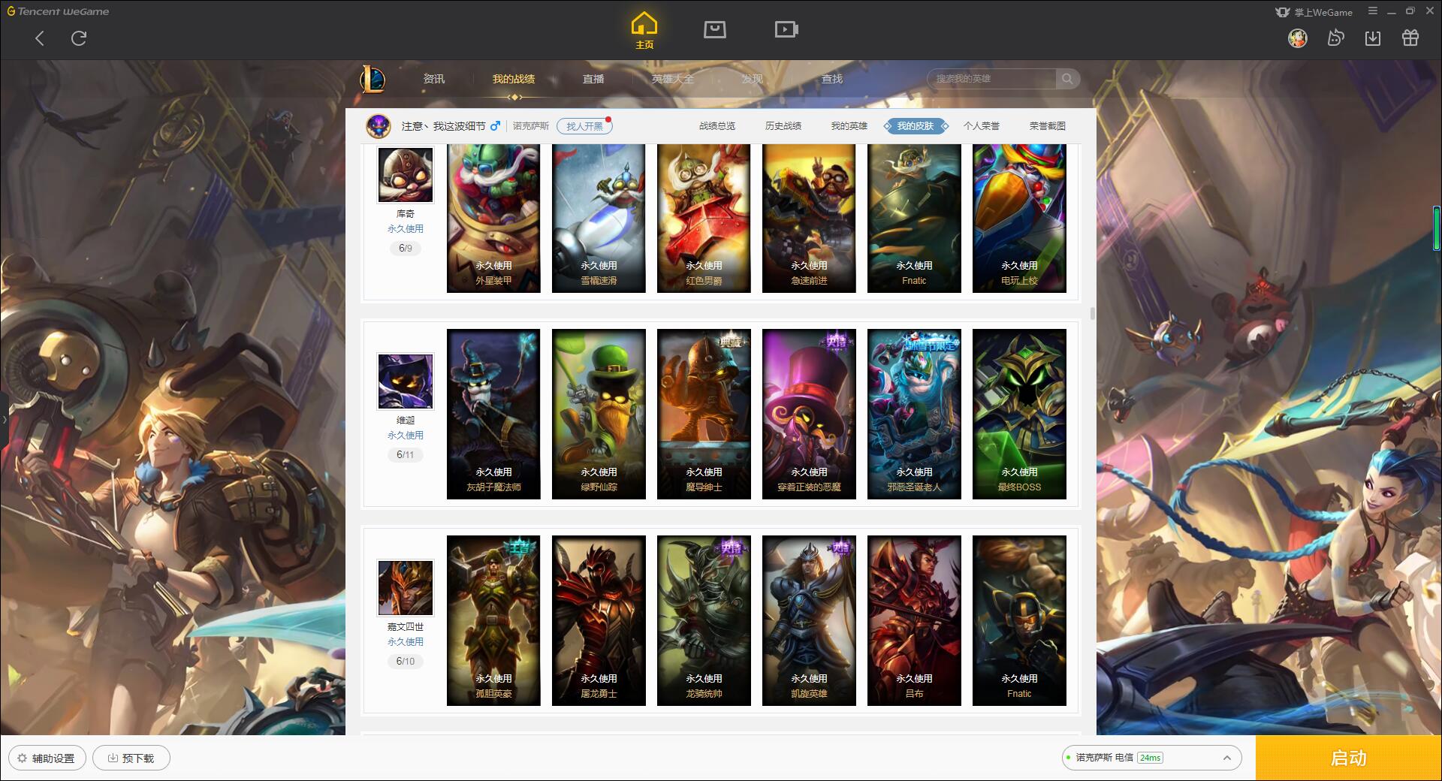The width and height of the screenshot is (1442, 781).
Task: Open the 雪橇速滑 skin card
Action: coord(599,218)
